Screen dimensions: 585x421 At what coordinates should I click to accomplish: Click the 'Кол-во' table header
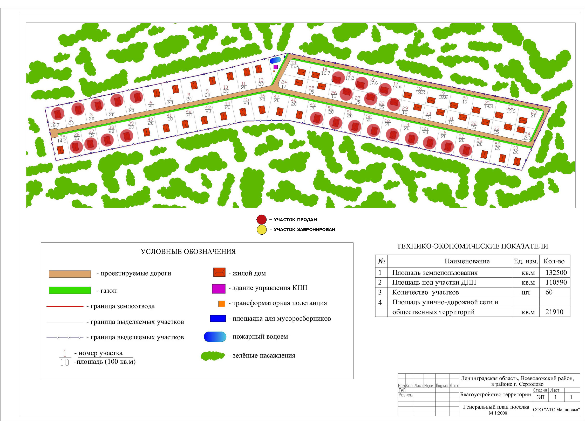554,261
